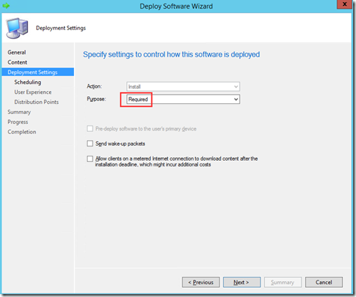
Task: Open the Scheduling step
Action: [27, 82]
